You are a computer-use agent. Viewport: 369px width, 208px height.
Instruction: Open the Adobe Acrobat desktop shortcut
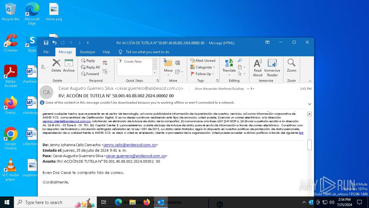(x=11, y=76)
